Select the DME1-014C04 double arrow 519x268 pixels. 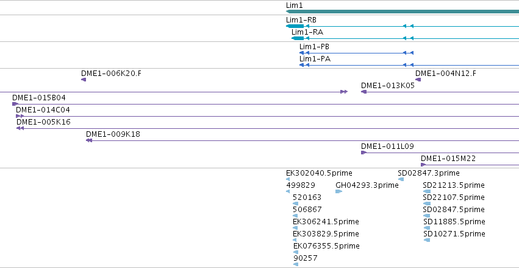coord(20,116)
